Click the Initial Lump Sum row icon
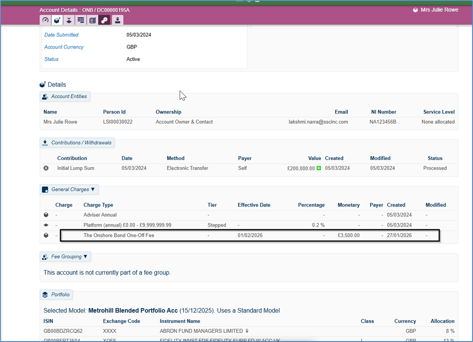 pos(46,168)
